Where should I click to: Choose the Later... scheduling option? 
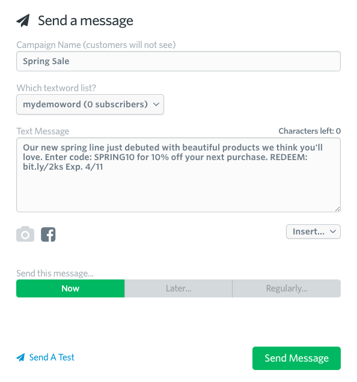point(178,288)
